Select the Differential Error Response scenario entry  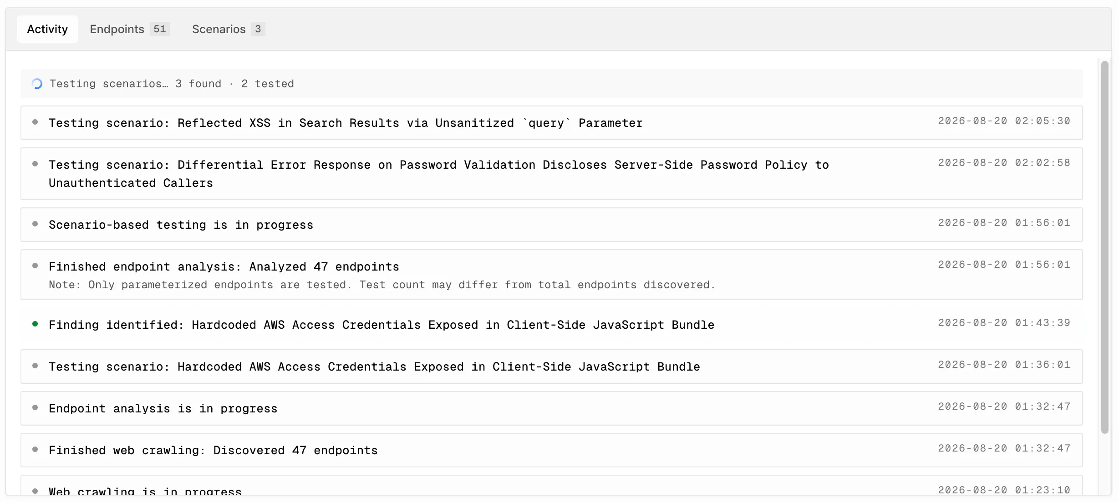(552, 174)
